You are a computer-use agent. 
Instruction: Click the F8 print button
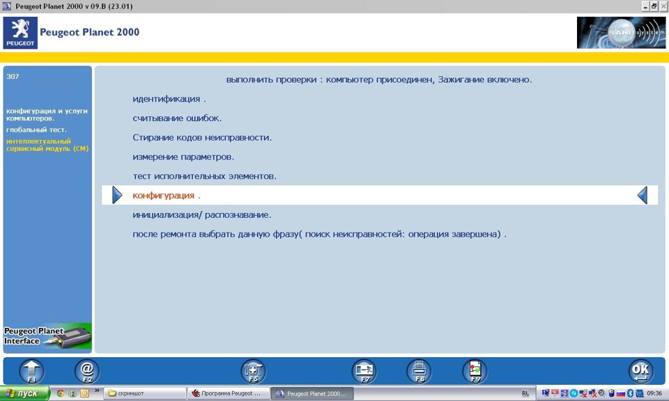coord(419,371)
